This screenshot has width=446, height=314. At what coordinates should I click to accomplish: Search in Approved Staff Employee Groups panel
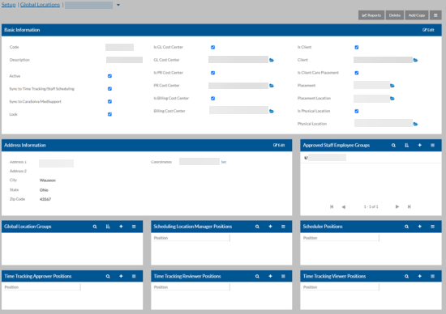pos(393,145)
